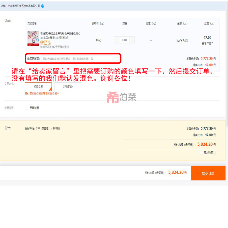Click the first service guarantee badge under product title
Viewport: 228px width, 228px height.
click(x=42, y=42)
